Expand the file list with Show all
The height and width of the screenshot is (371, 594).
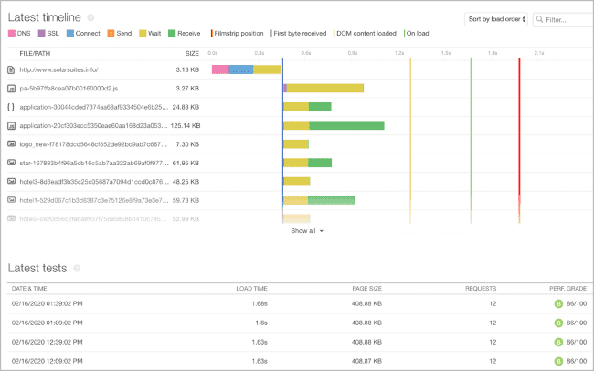pos(307,231)
